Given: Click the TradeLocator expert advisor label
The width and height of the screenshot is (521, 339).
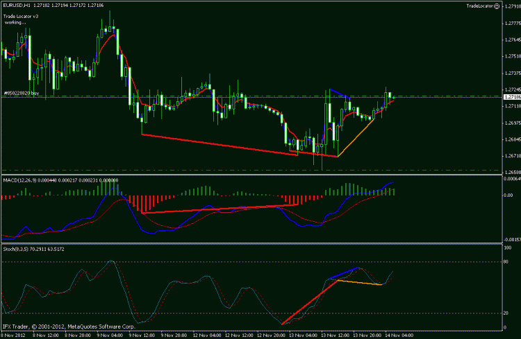Looking at the screenshot, I should 480,6.
